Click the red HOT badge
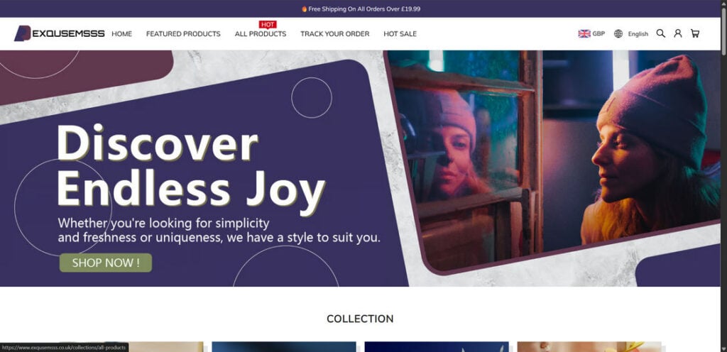The image size is (727, 352). [268, 25]
